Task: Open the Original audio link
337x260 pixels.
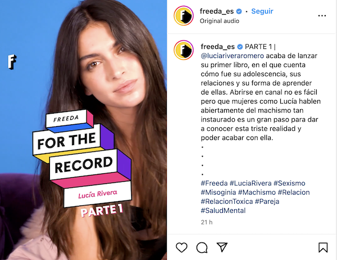Action: 220,21
